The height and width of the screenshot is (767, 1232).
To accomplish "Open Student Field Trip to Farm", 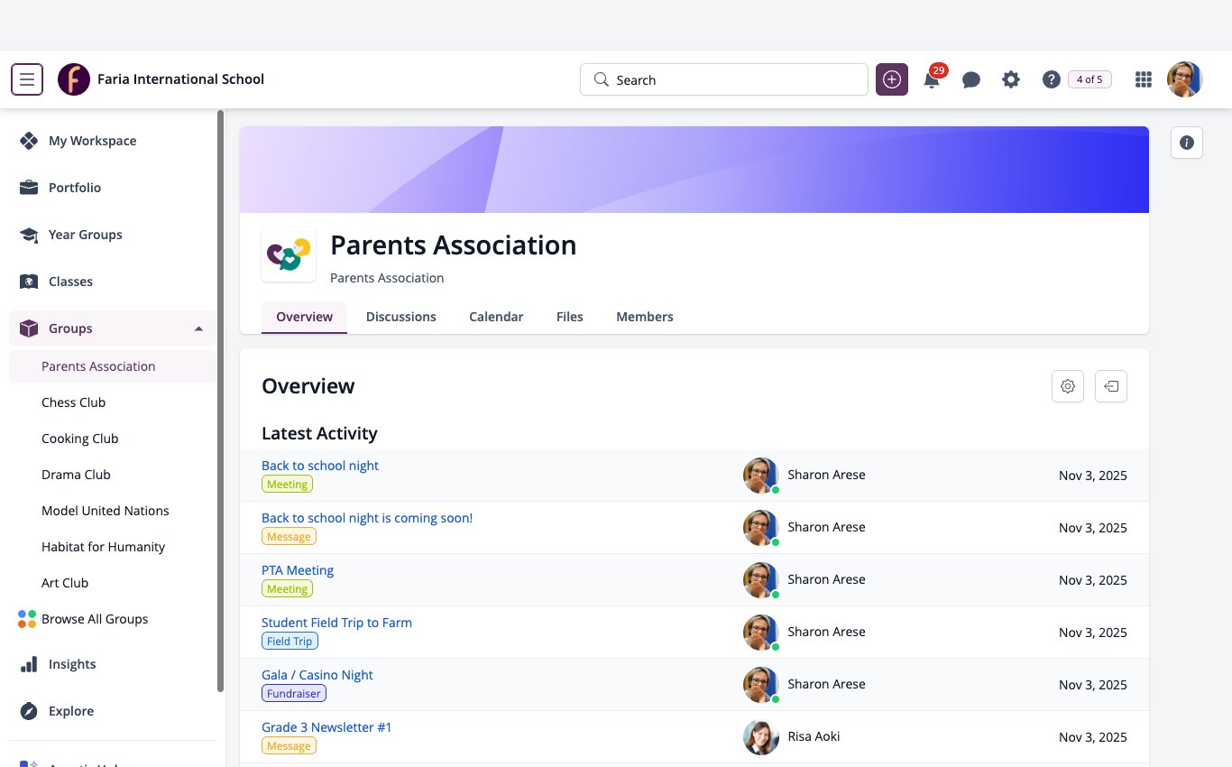I will click(336, 623).
